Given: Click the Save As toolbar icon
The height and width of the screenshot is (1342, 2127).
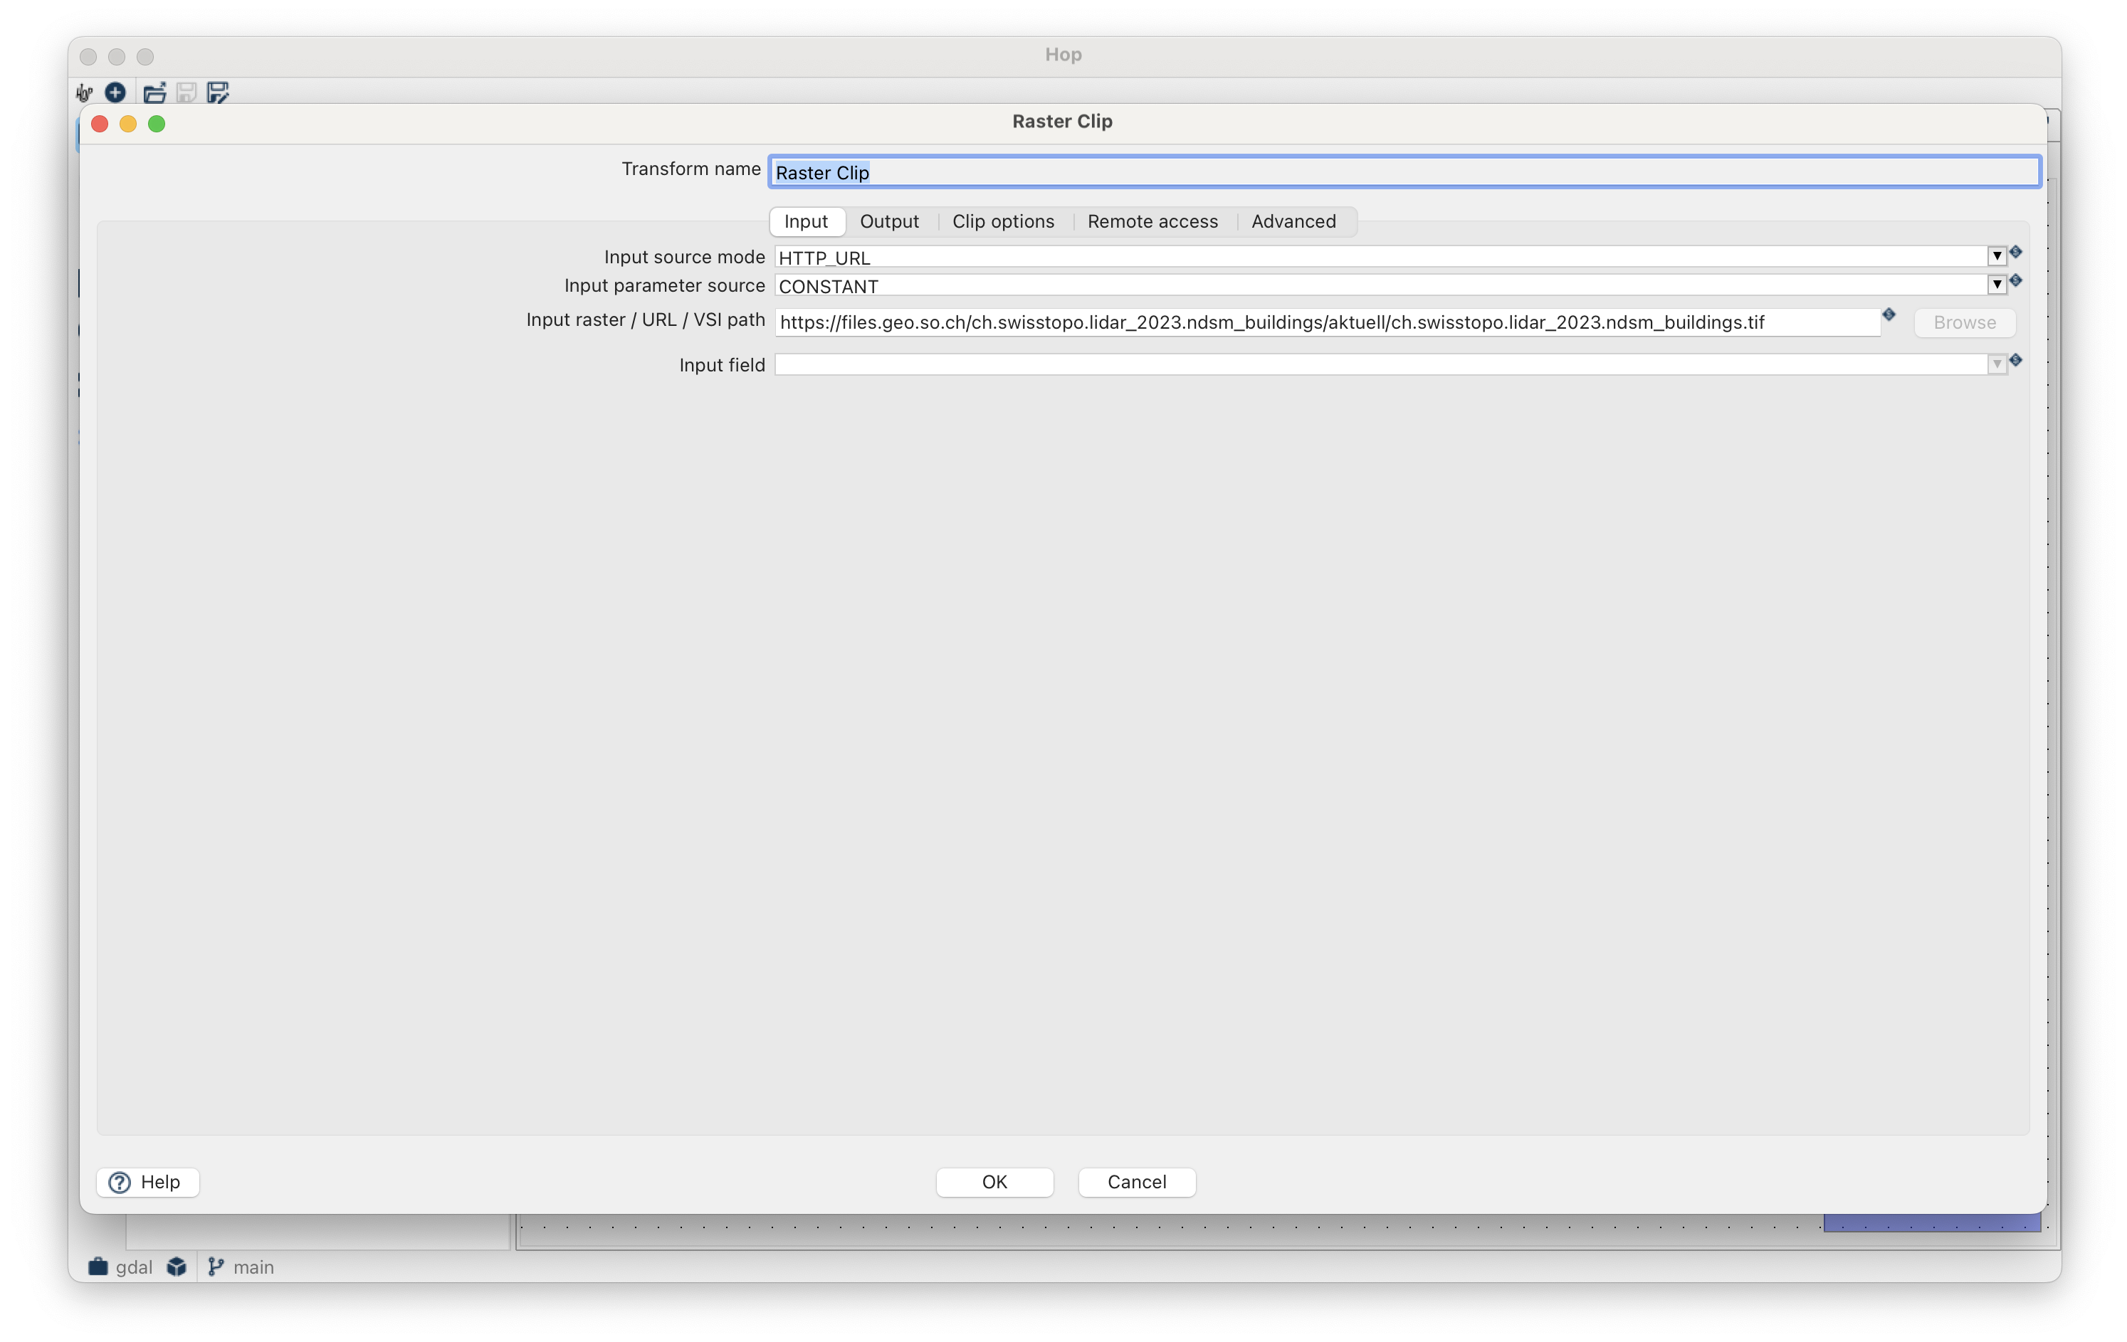Looking at the screenshot, I should pos(217,93).
